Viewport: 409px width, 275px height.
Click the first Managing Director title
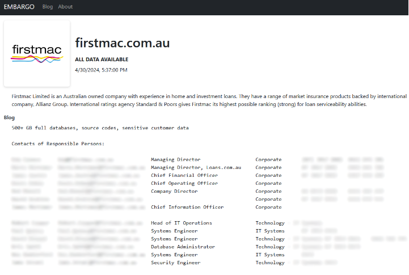click(x=175, y=160)
